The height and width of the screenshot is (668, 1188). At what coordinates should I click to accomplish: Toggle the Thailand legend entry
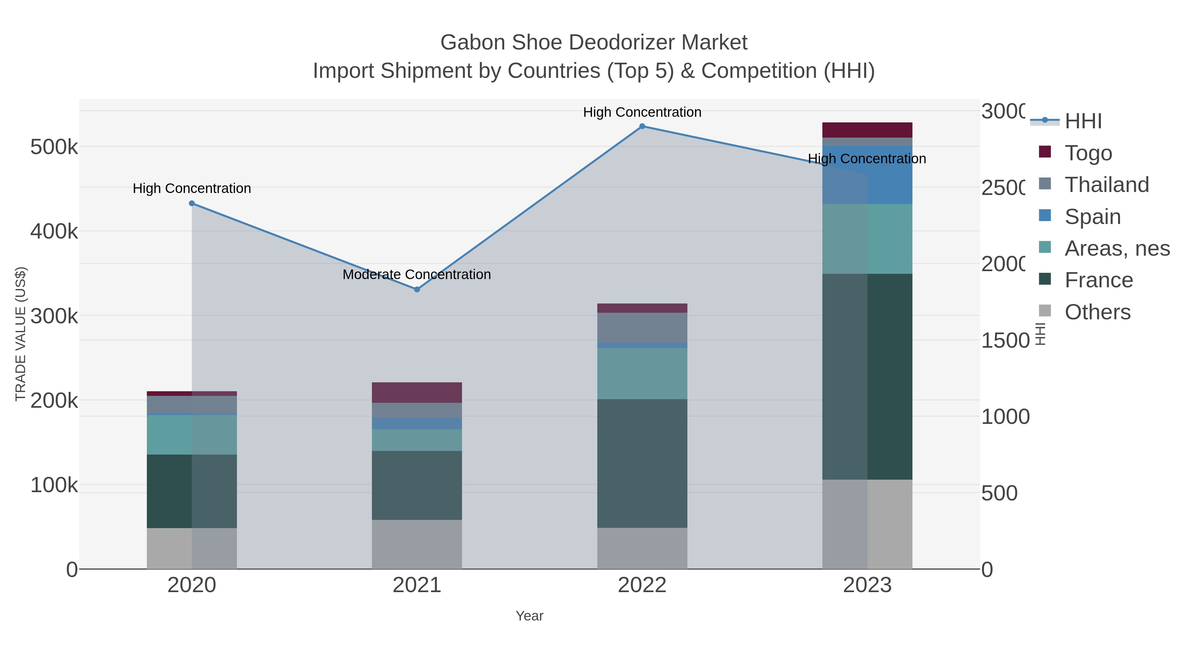tap(1094, 184)
